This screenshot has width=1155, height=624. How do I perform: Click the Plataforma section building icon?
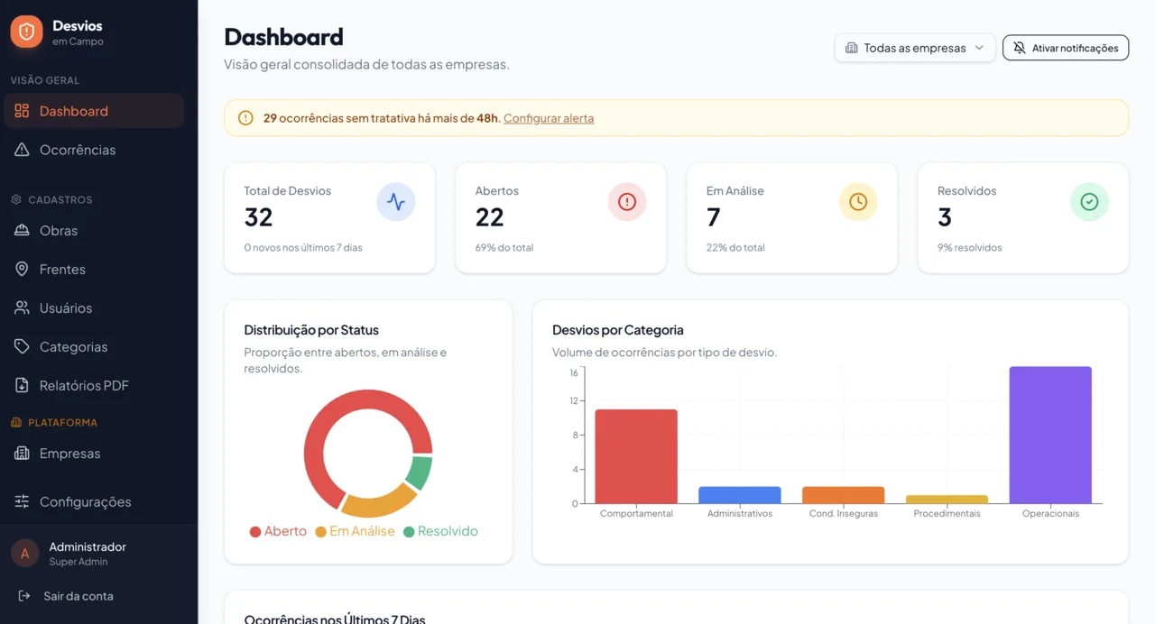click(x=16, y=422)
